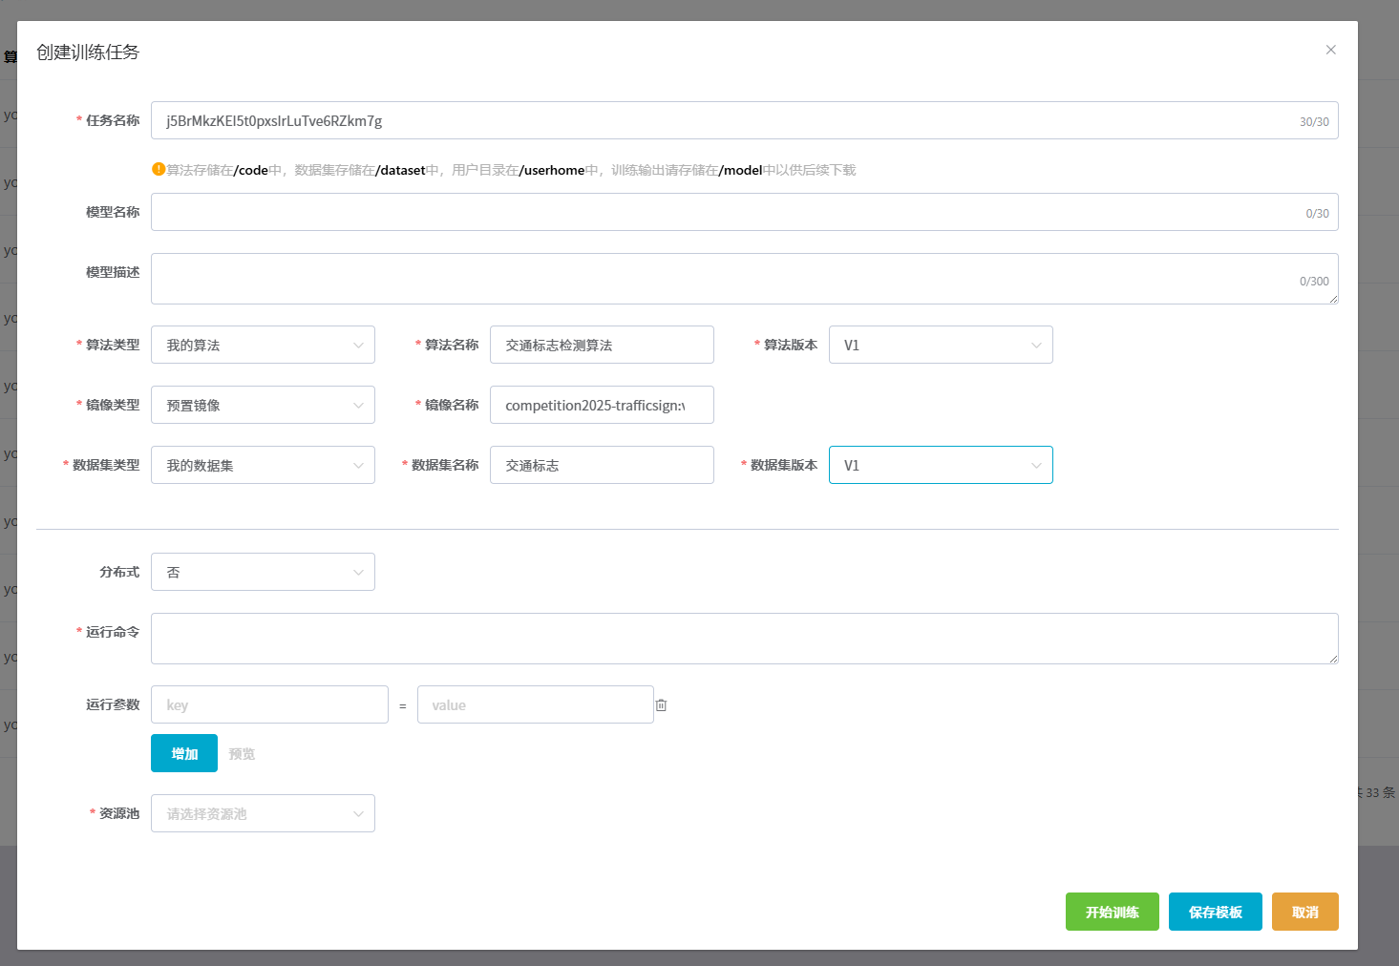Select a resource pool in 资源池
The width and height of the screenshot is (1399, 966).
(x=263, y=814)
